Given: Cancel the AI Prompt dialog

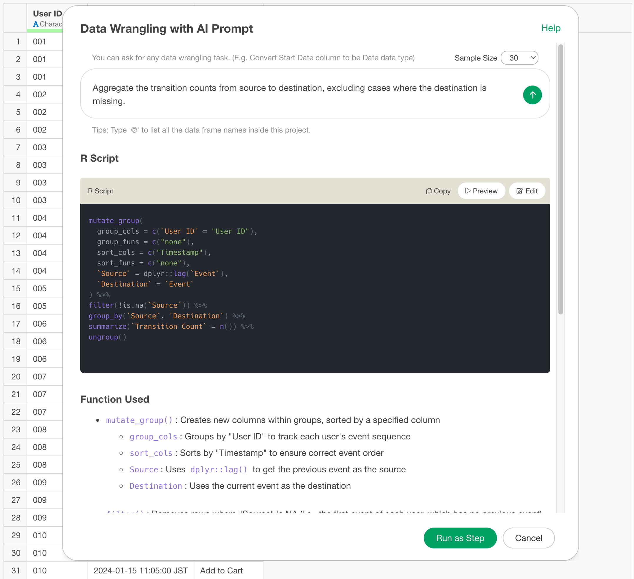Looking at the screenshot, I should pyautogui.click(x=528, y=538).
